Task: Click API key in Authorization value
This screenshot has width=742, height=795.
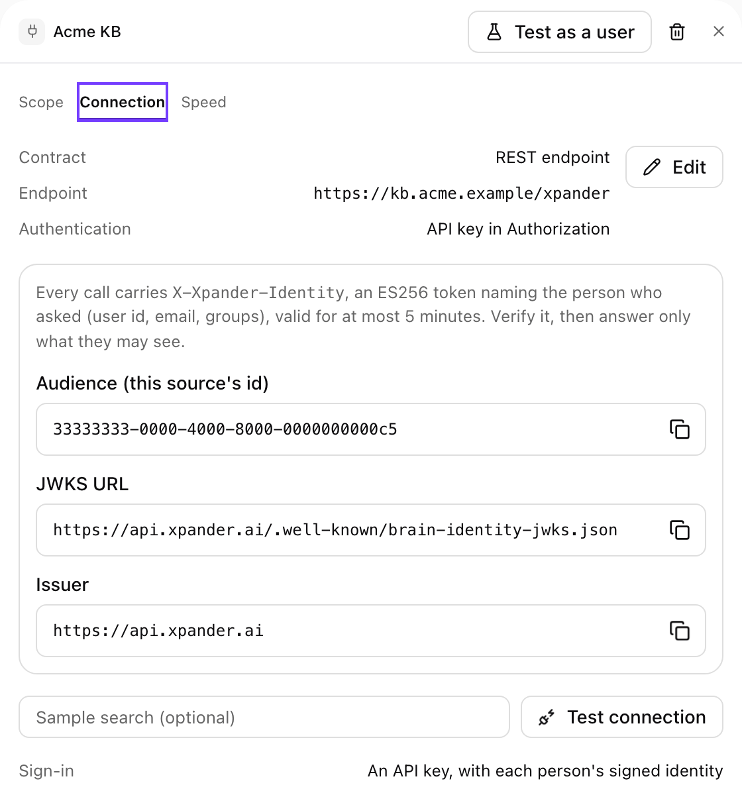Action: click(x=518, y=229)
